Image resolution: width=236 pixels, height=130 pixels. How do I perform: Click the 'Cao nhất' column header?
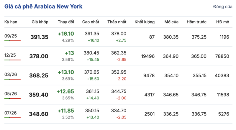click(91, 22)
